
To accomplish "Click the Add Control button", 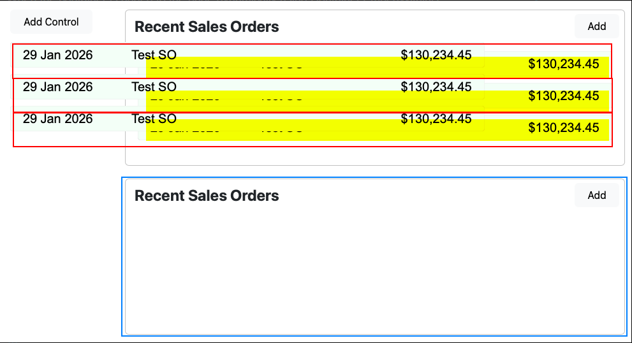I will (x=51, y=22).
